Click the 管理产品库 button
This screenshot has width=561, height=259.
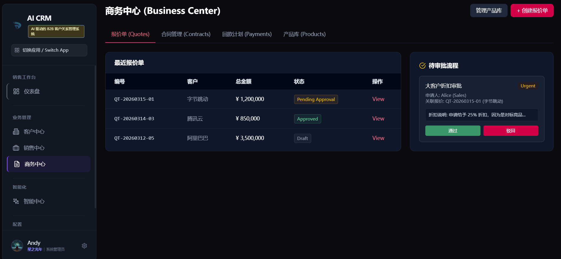click(x=488, y=11)
